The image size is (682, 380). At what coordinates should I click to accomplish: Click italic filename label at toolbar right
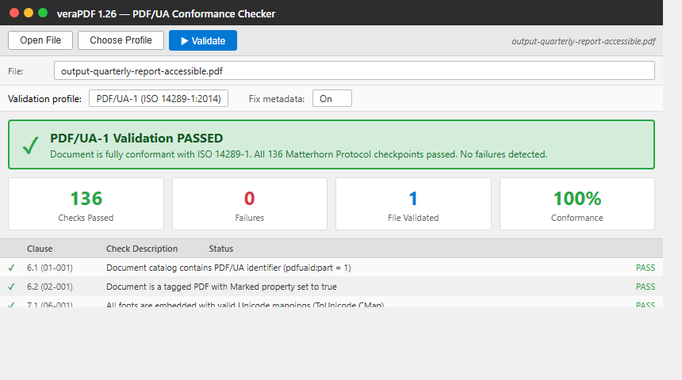tap(583, 41)
